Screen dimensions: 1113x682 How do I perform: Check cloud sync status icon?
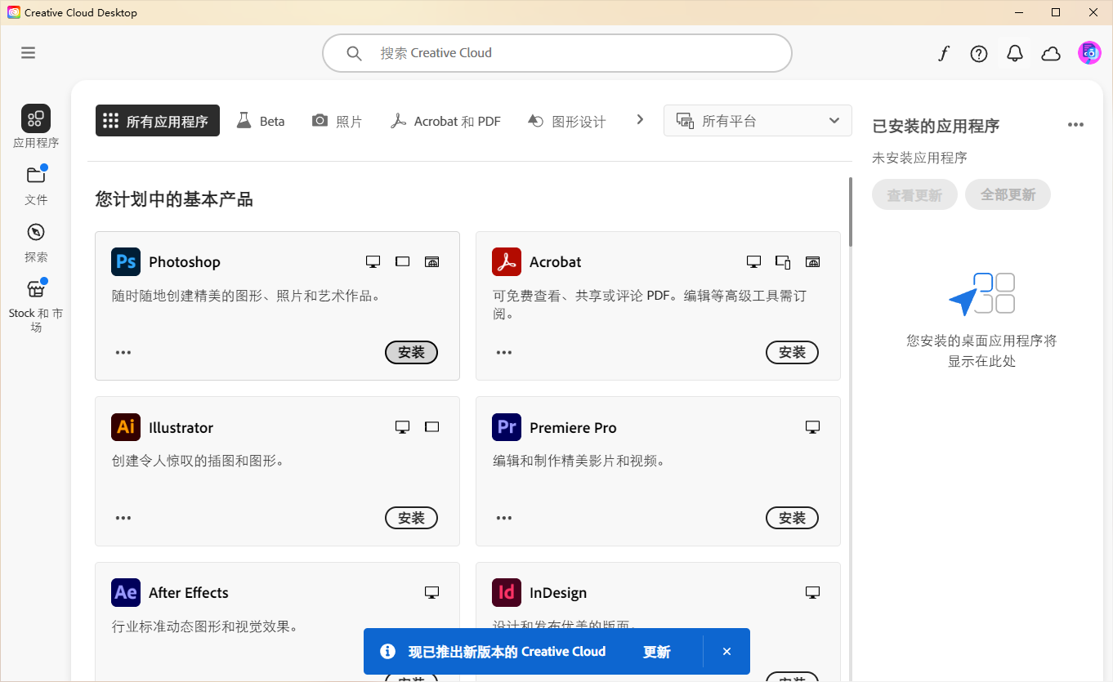pos(1051,54)
